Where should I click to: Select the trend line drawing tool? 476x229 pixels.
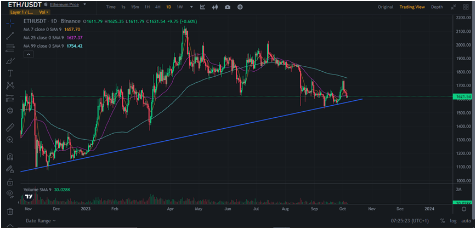click(x=10, y=36)
